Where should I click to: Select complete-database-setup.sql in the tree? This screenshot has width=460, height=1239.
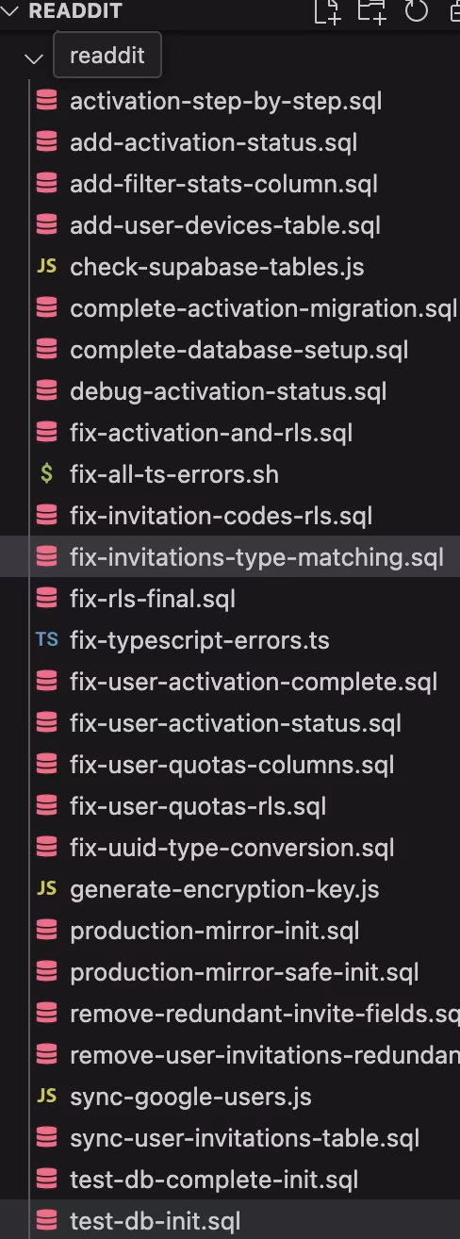pyautogui.click(x=238, y=350)
